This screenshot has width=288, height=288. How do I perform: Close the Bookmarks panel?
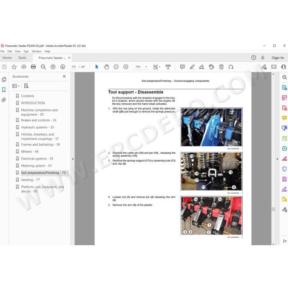coord(64,76)
